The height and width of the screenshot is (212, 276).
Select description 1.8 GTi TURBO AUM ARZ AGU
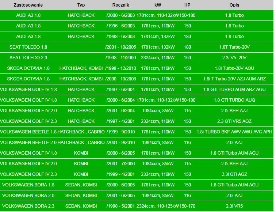coord(234,90)
